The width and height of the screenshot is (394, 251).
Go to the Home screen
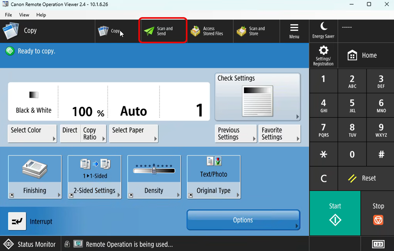(x=363, y=55)
